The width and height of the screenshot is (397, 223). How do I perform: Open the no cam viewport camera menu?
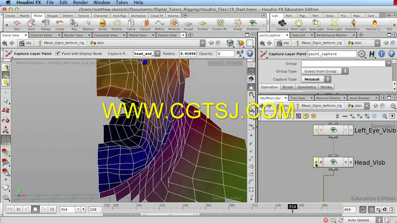pyautogui.click(x=234, y=63)
